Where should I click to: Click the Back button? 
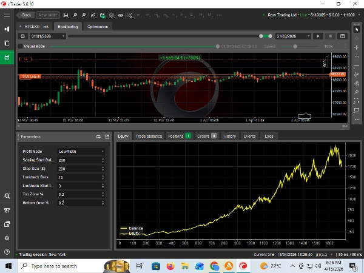coord(25,15)
